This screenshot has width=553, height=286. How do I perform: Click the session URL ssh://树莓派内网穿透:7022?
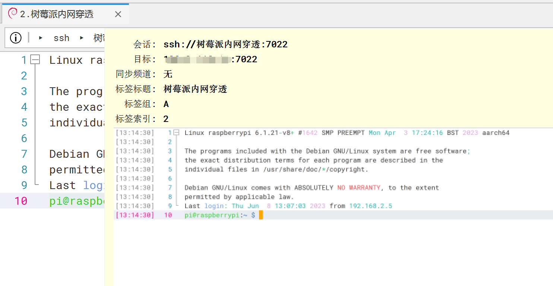(x=225, y=44)
